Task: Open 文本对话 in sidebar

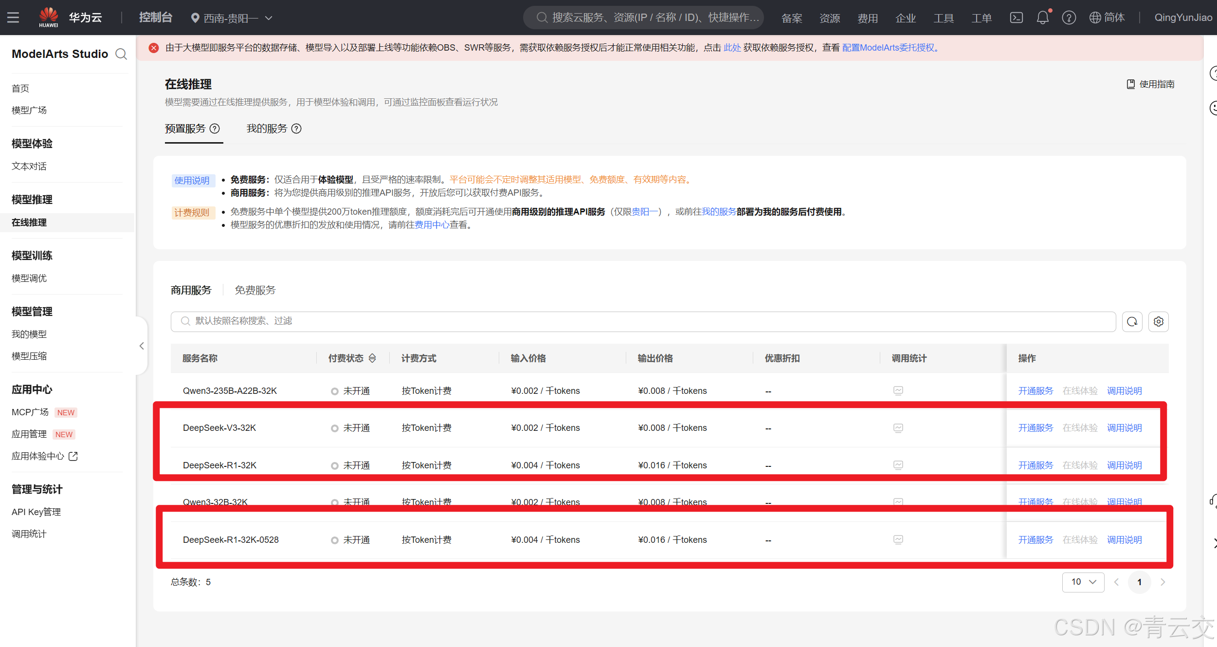Action: point(29,166)
